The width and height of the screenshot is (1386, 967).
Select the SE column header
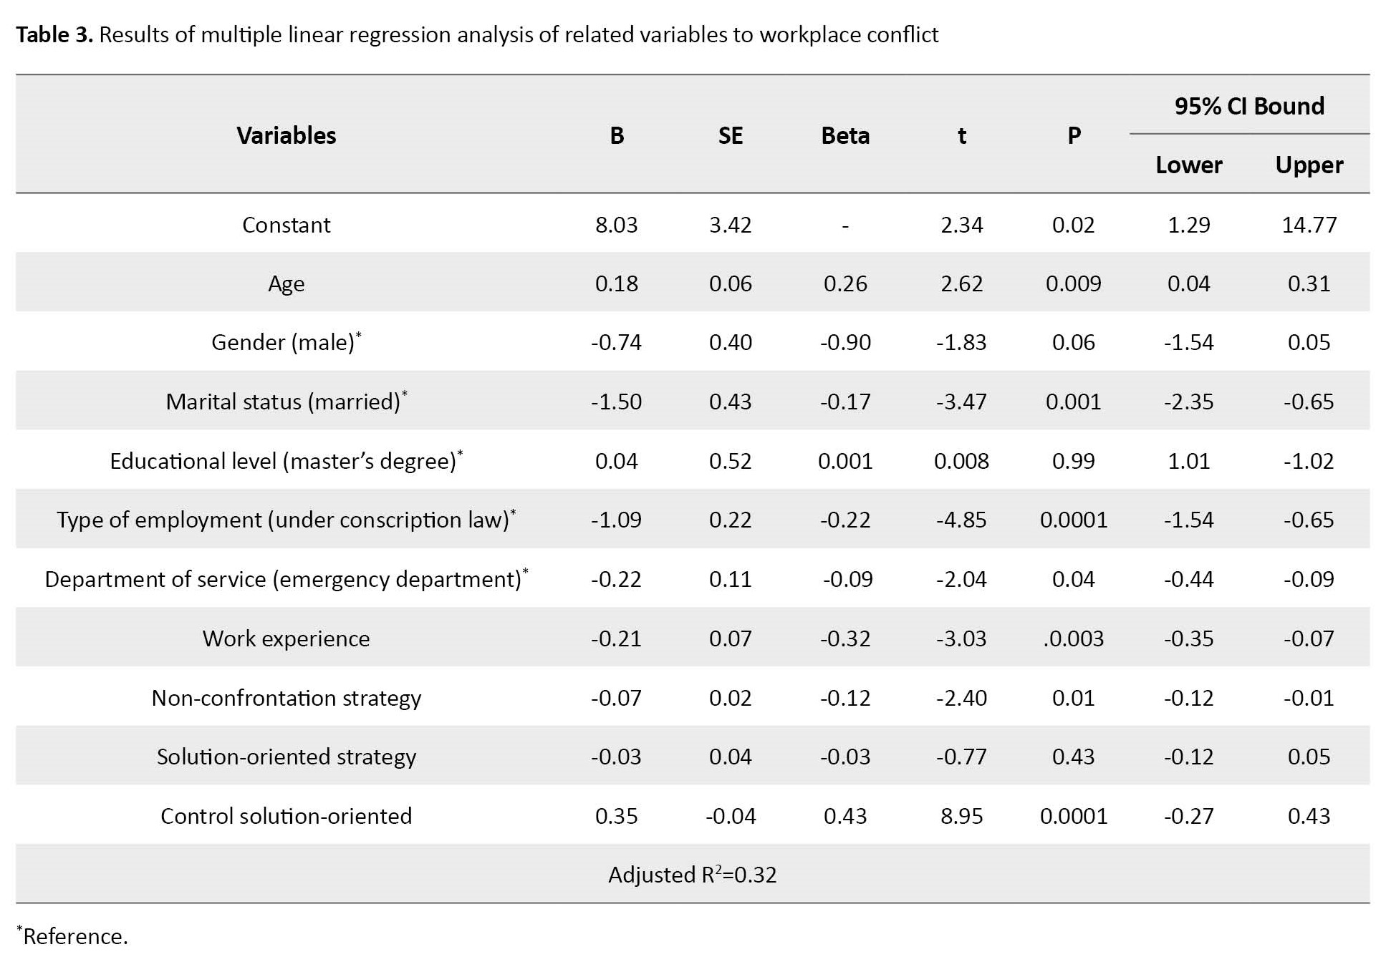click(x=730, y=135)
